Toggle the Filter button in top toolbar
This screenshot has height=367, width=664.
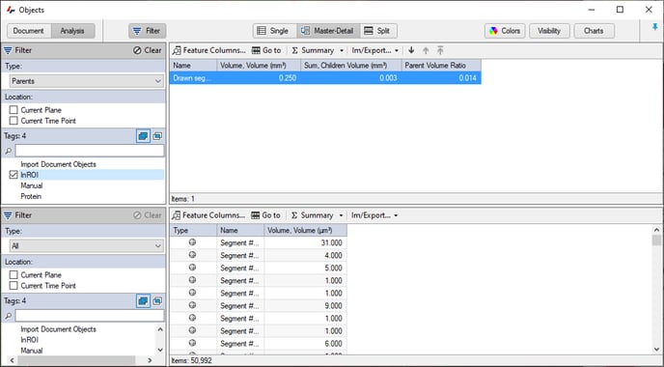coord(147,31)
